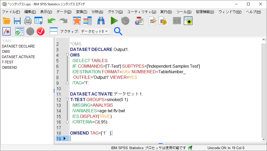Select T-TEST in the navigation pane
Image resolution: width=267 pixels, height=151 pixels.
7,62
